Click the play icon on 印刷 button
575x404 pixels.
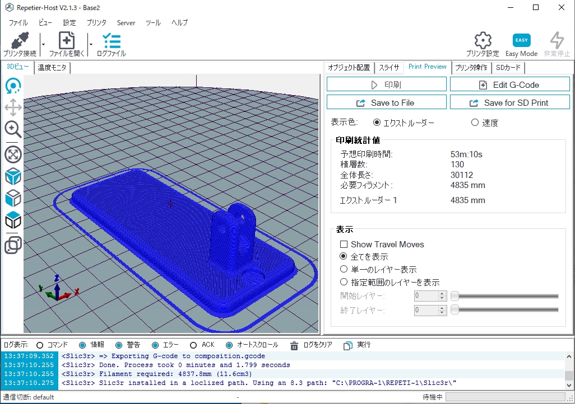tap(374, 85)
